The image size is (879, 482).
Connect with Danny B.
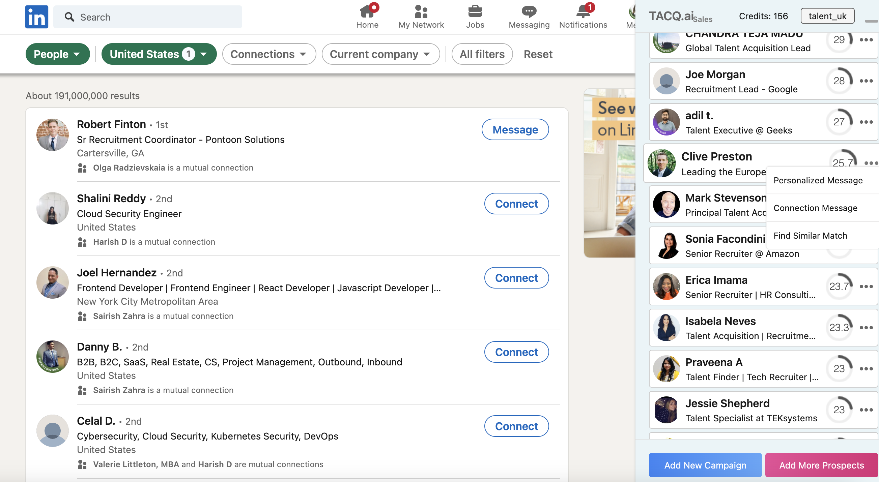click(516, 352)
